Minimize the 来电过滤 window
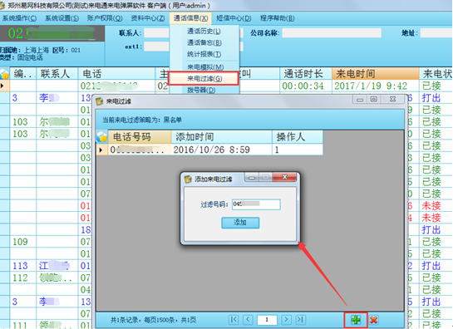453x329 pixels. coord(360,100)
